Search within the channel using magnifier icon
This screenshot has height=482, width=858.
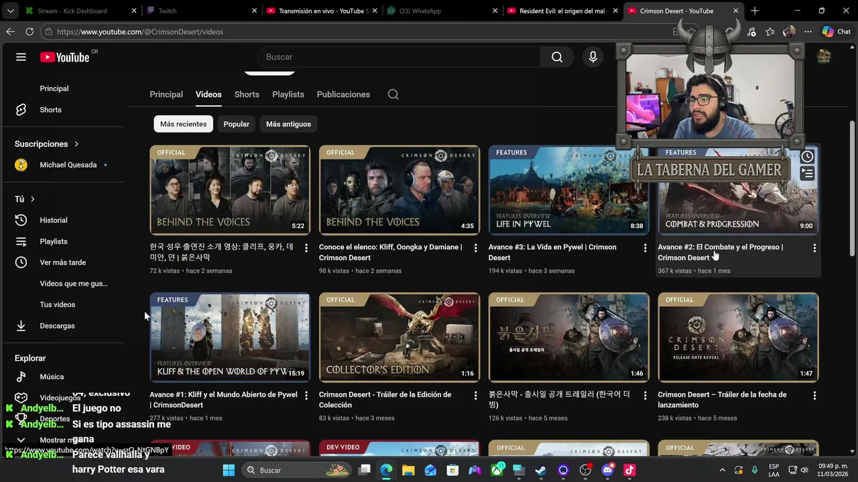393,94
